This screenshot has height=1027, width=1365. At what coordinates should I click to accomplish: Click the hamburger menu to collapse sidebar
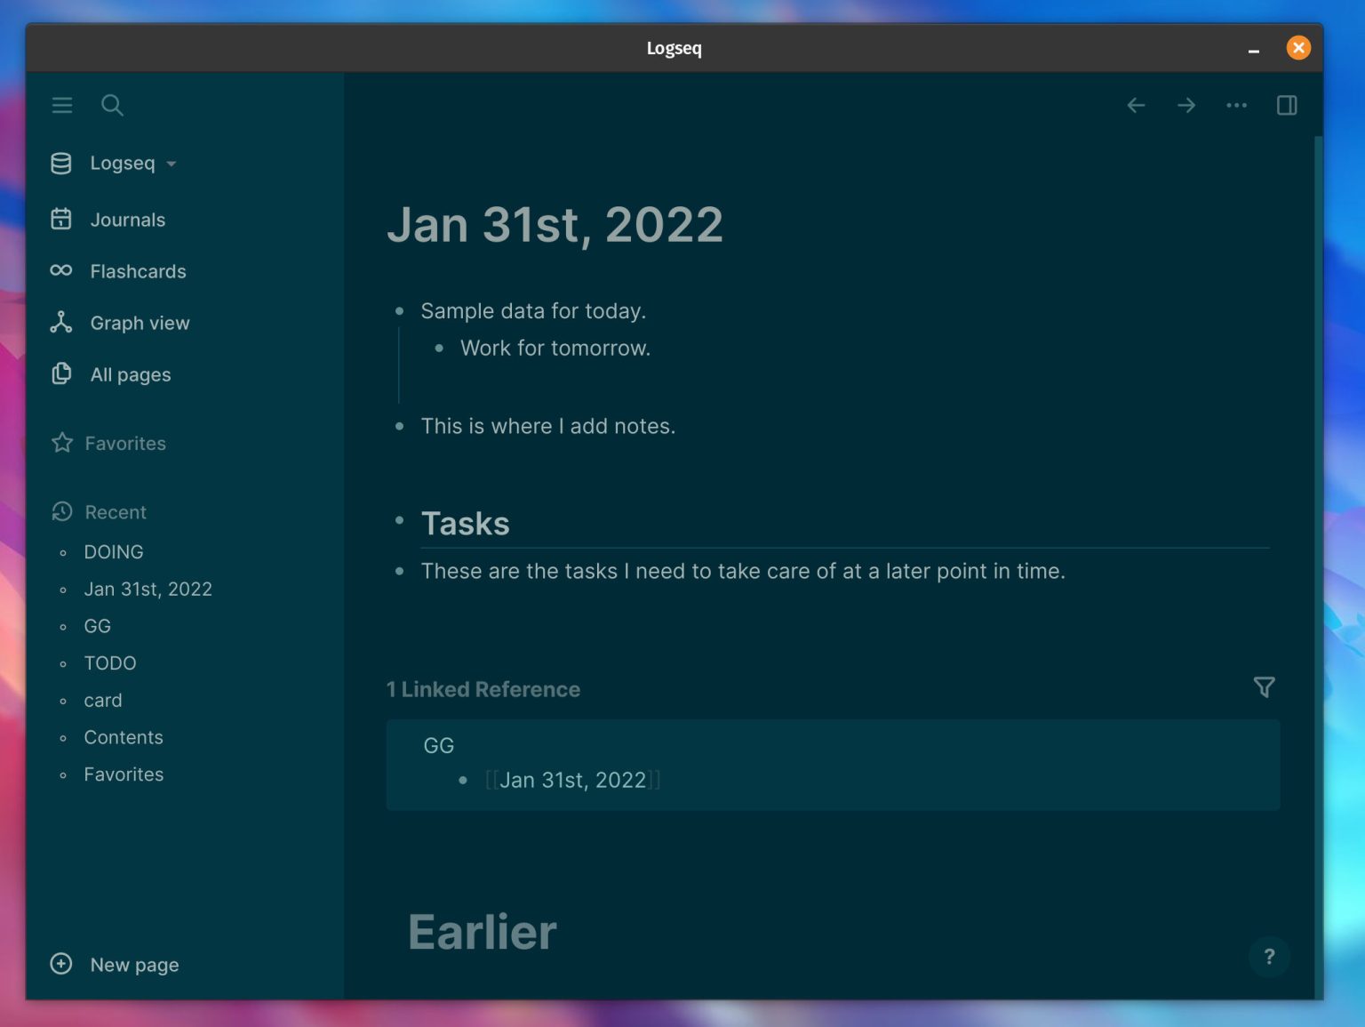61,105
